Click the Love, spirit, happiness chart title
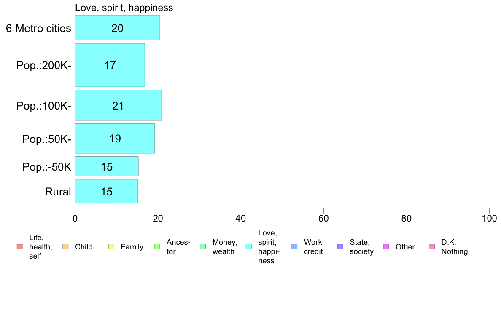 [124, 8]
